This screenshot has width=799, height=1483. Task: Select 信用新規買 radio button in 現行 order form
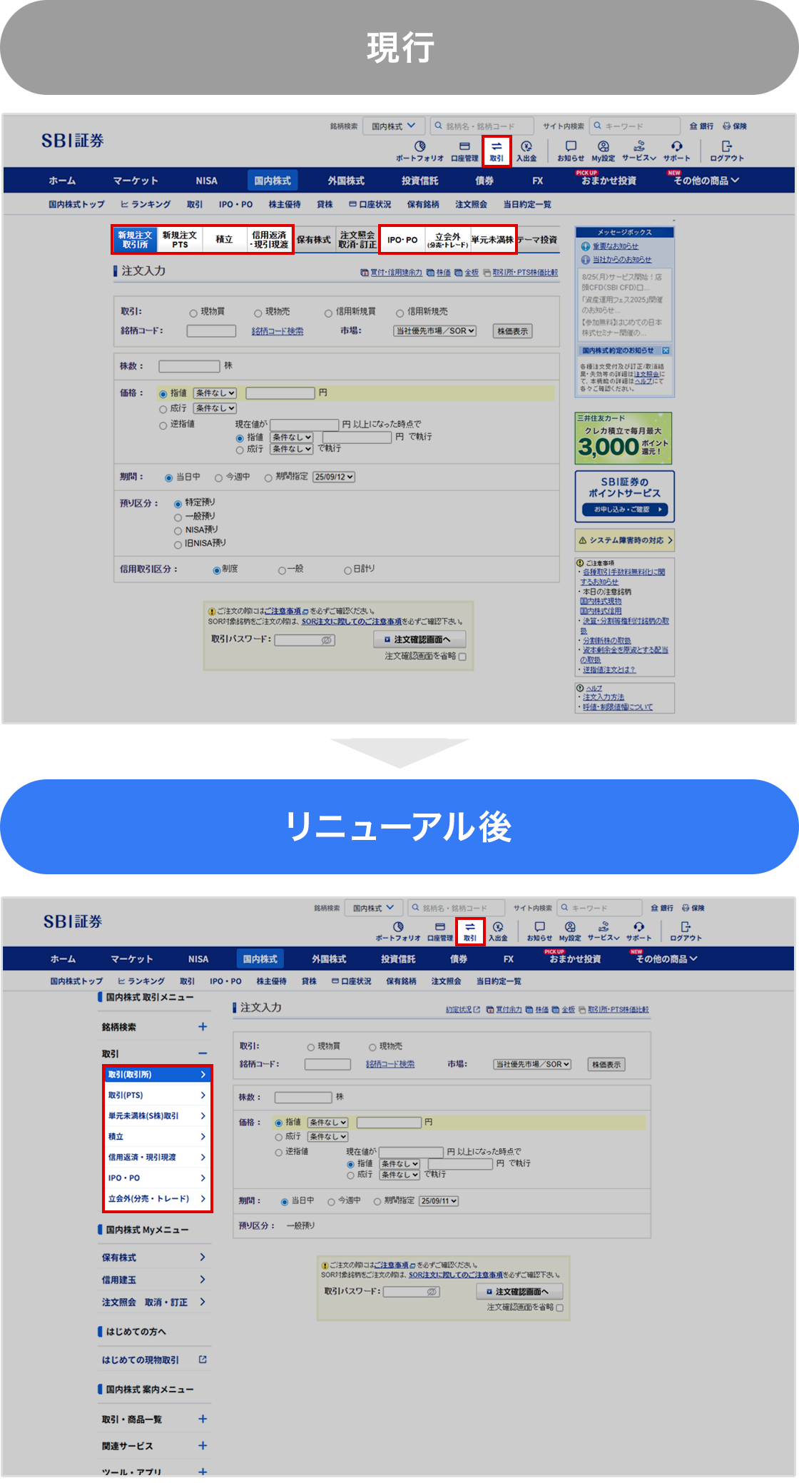pyautogui.click(x=329, y=313)
